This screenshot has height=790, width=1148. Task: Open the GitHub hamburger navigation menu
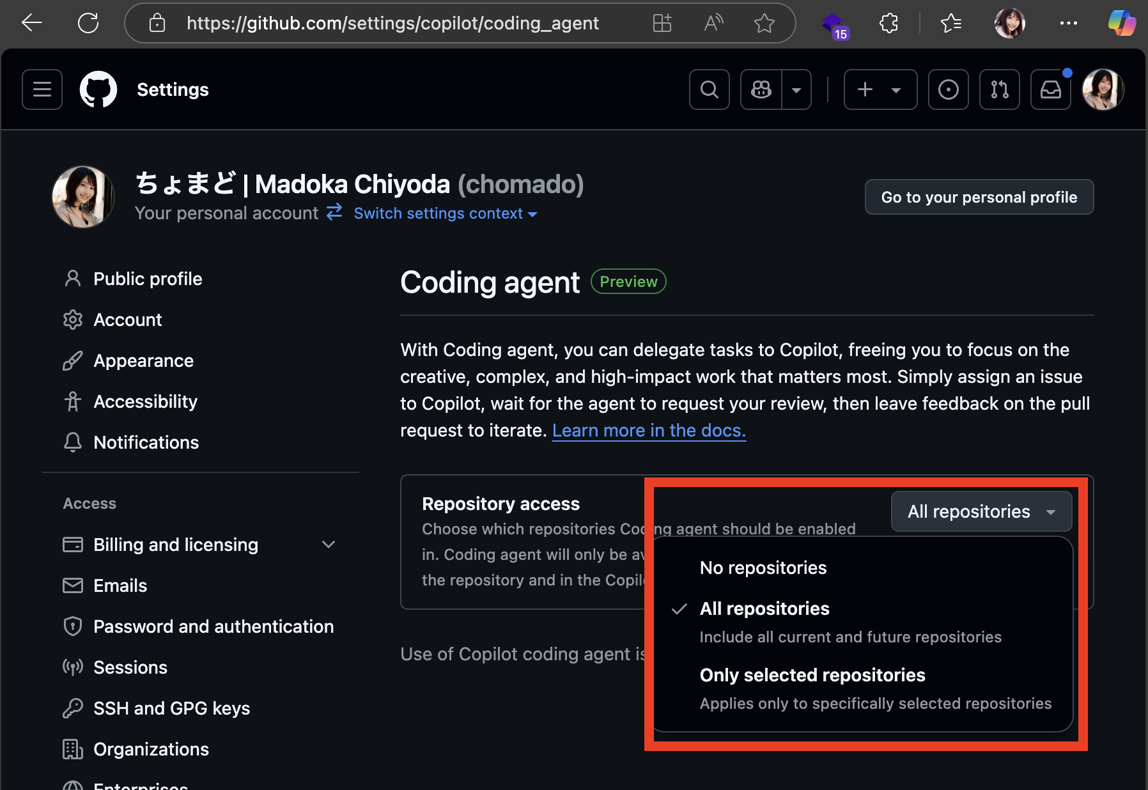point(42,89)
